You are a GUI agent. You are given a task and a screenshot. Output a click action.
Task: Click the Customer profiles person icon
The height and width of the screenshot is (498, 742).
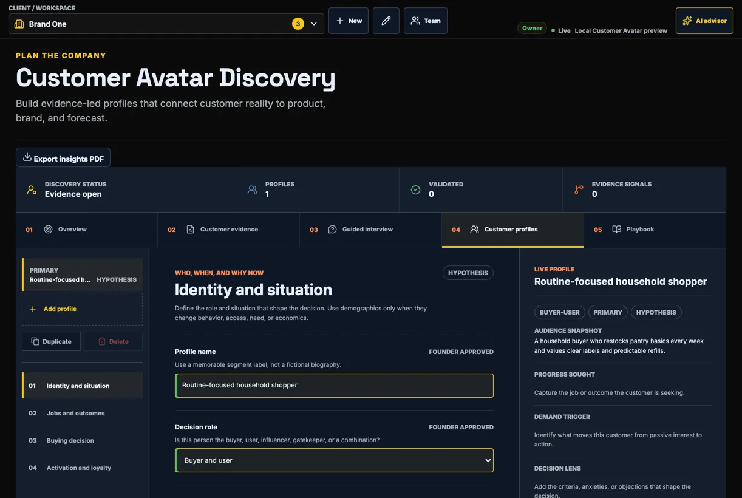click(475, 230)
